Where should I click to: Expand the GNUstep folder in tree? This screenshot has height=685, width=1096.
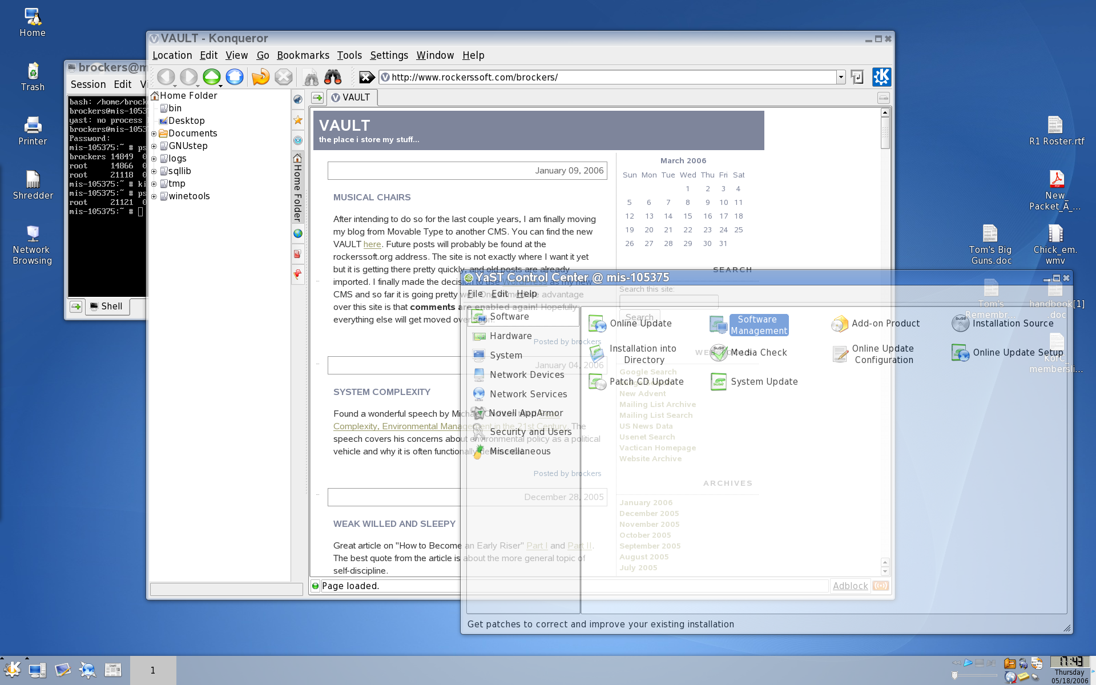pos(154,146)
